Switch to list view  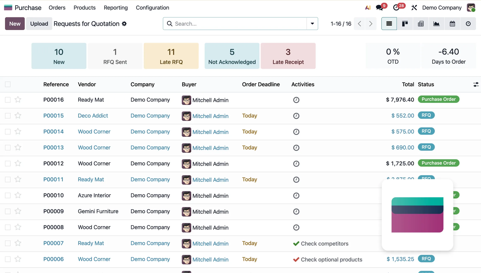389,24
